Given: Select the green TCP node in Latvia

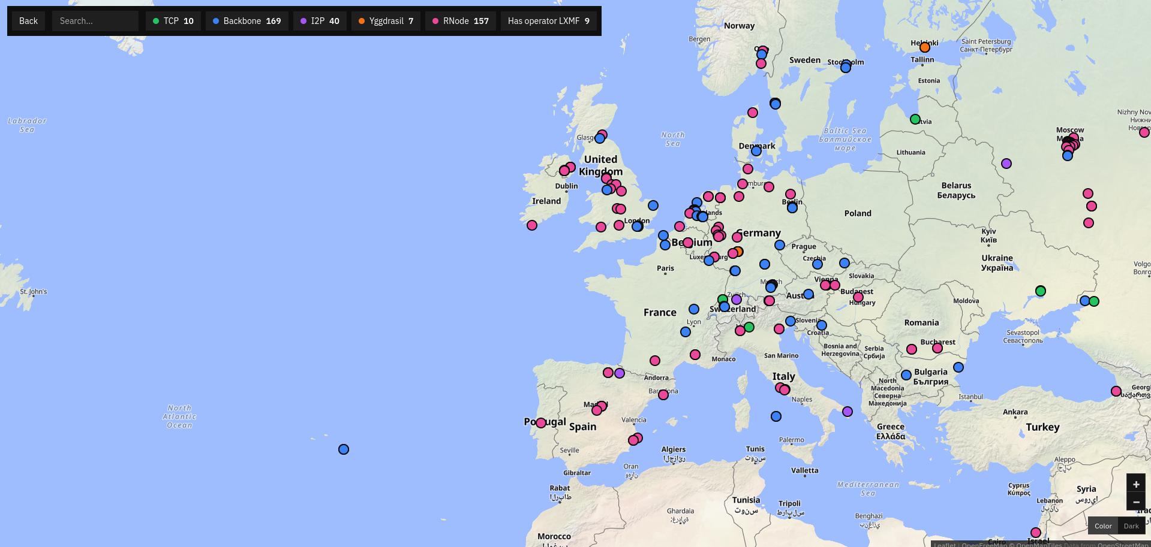Looking at the screenshot, I should (x=915, y=119).
